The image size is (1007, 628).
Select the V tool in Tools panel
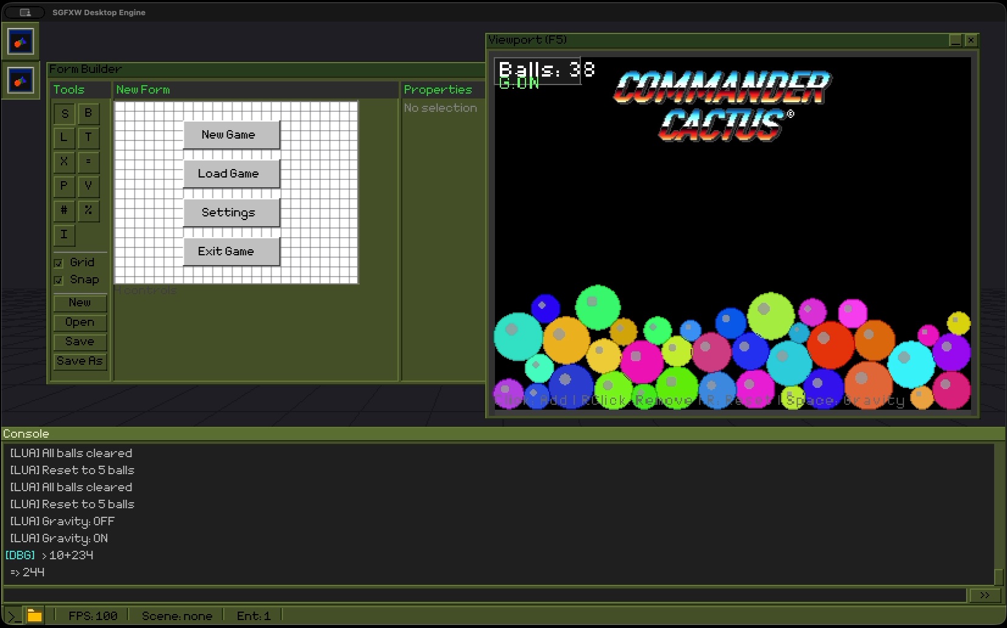[x=88, y=187]
